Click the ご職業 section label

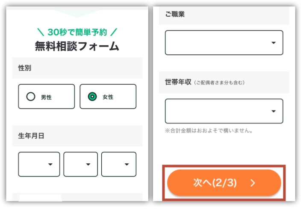point(175,14)
